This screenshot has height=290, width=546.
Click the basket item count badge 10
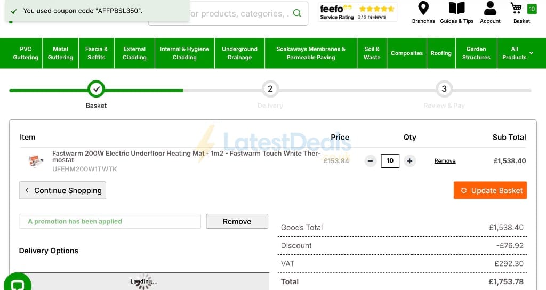532,9
